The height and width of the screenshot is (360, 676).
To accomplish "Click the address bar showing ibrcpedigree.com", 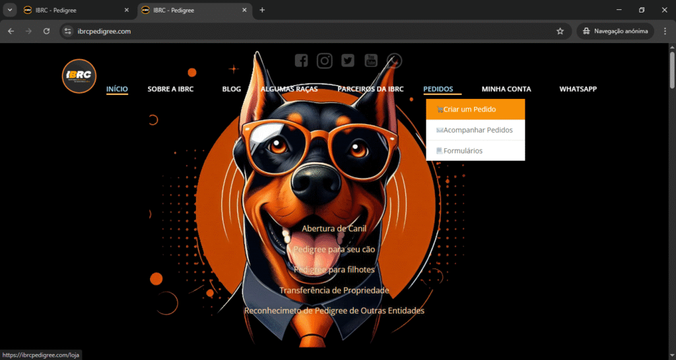I will pyautogui.click(x=316, y=31).
